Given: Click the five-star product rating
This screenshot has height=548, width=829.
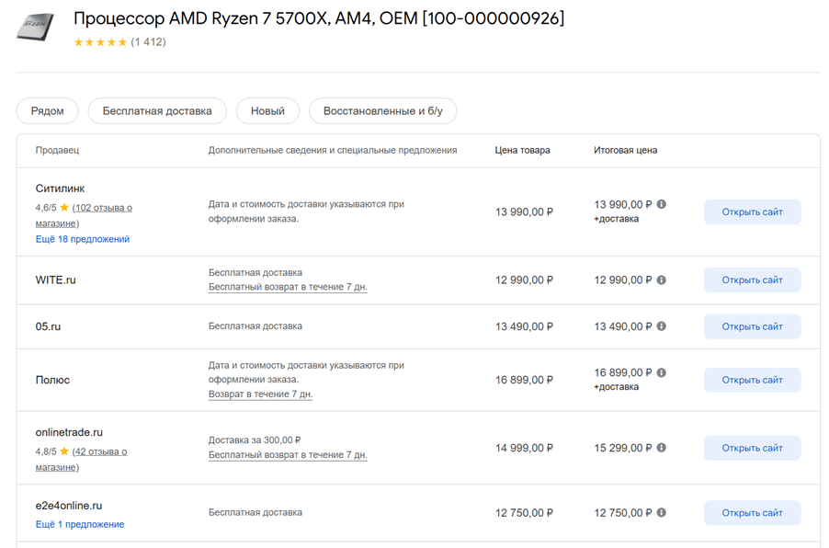Looking at the screenshot, I should point(100,42).
